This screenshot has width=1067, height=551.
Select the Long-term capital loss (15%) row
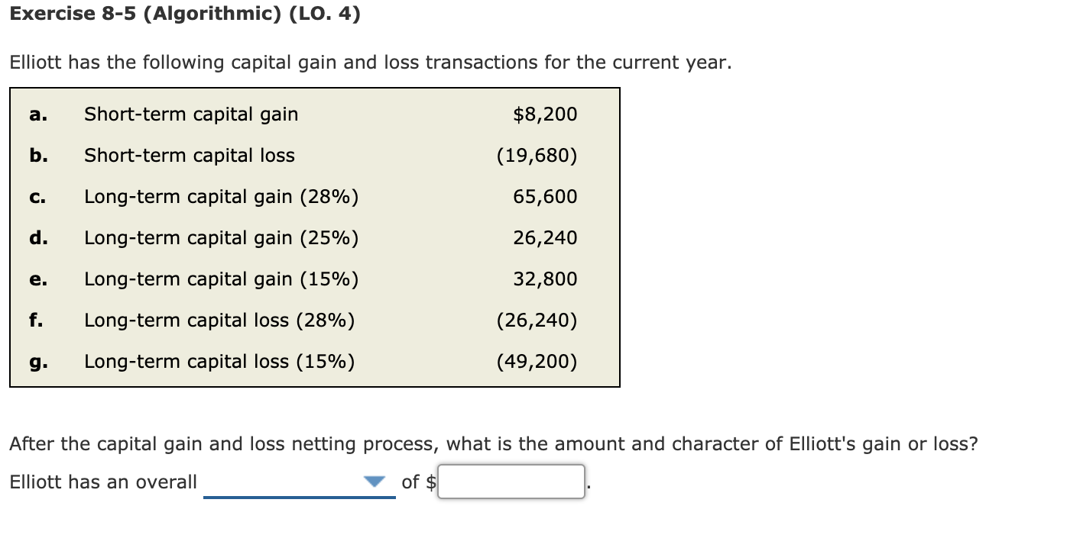click(219, 361)
